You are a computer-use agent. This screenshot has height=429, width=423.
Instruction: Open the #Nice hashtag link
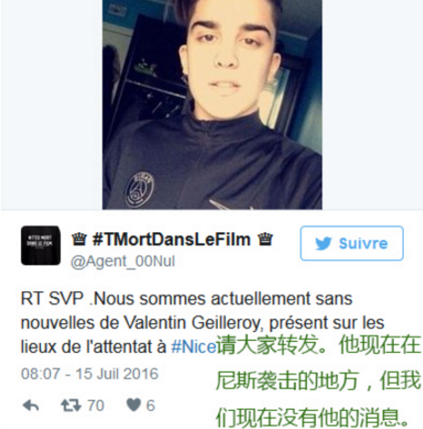194,346
